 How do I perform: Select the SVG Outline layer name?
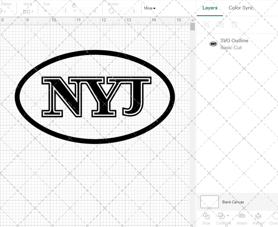coord(234,40)
